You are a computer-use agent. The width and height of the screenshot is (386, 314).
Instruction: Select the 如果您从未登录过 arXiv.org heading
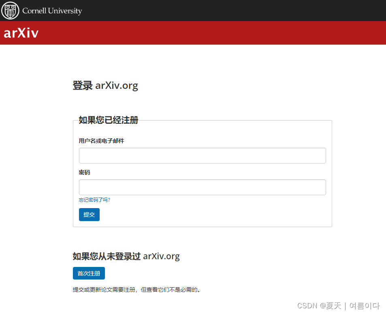pos(126,256)
